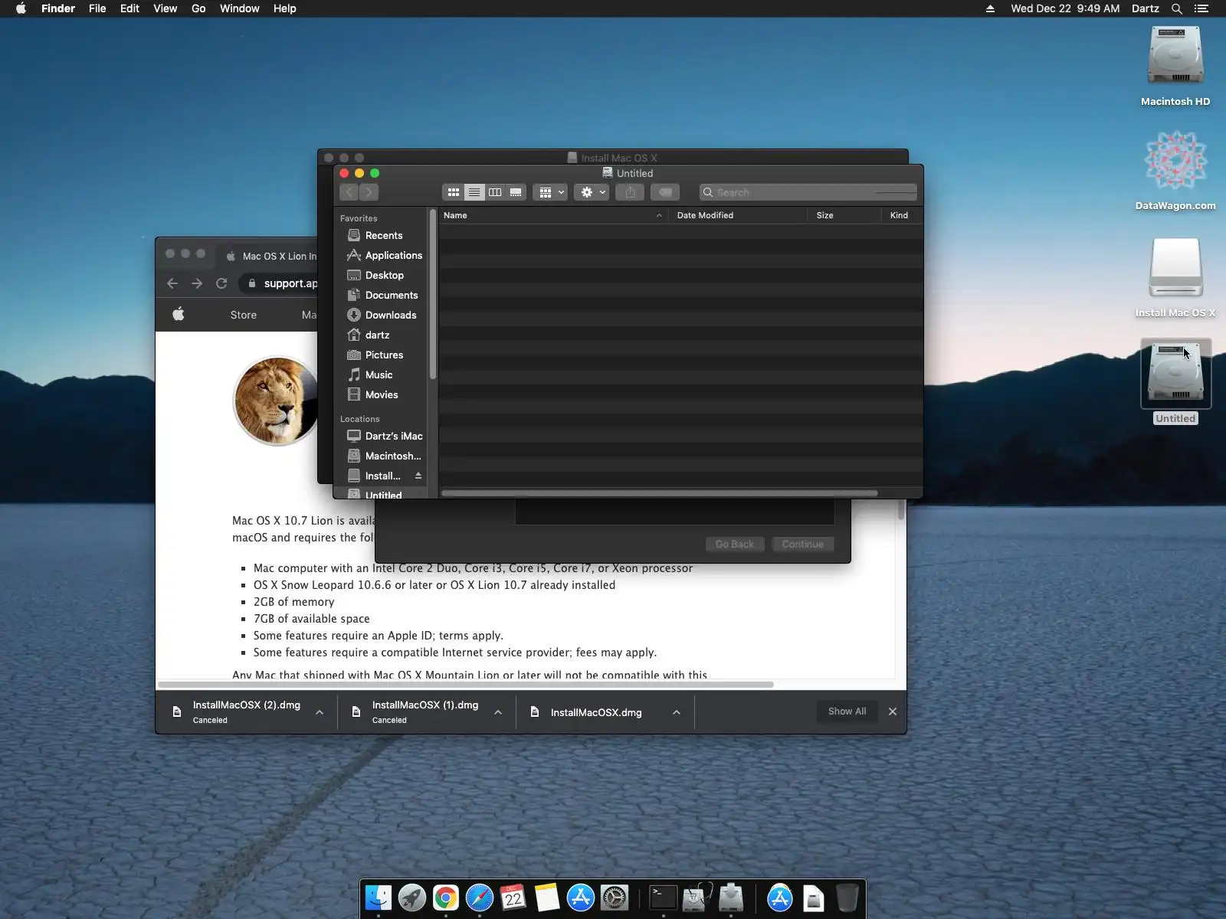Screen dimensions: 1226x919
Task: Open Store link on Apple support page
Action: [x=244, y=315]
